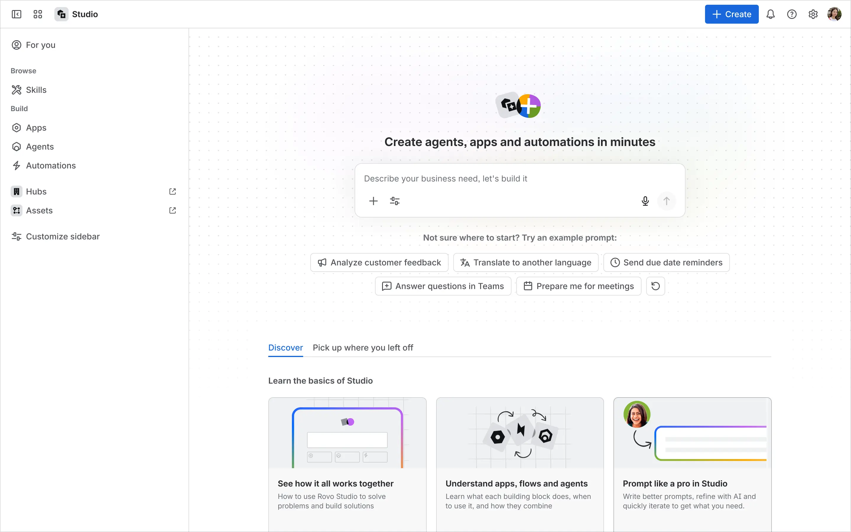
Task: Open Skills in the sidebar
Action: (x=94, y=90)
